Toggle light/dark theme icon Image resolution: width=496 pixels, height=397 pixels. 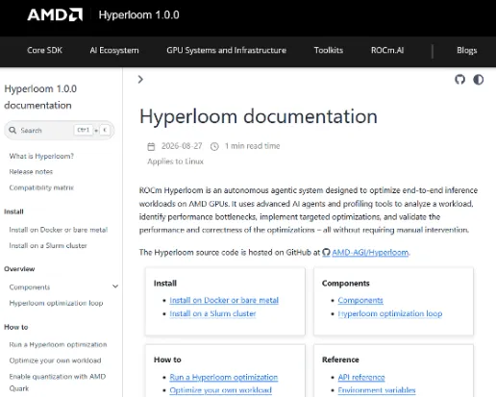click(x=479, y=80)
